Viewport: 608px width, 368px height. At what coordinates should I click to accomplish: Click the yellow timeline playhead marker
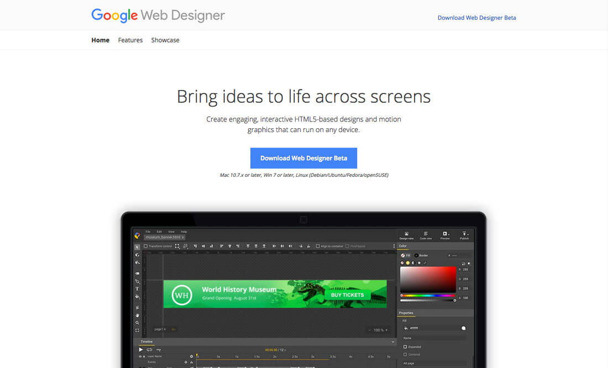point(197,356)
